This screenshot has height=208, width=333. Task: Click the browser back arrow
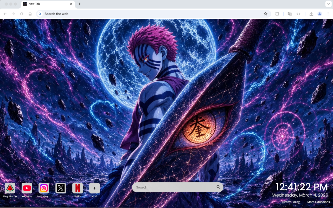click(5, 14)
